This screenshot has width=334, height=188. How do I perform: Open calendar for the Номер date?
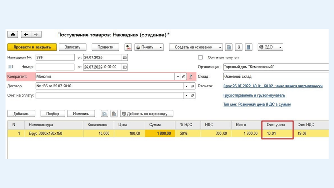click(125, 67)
